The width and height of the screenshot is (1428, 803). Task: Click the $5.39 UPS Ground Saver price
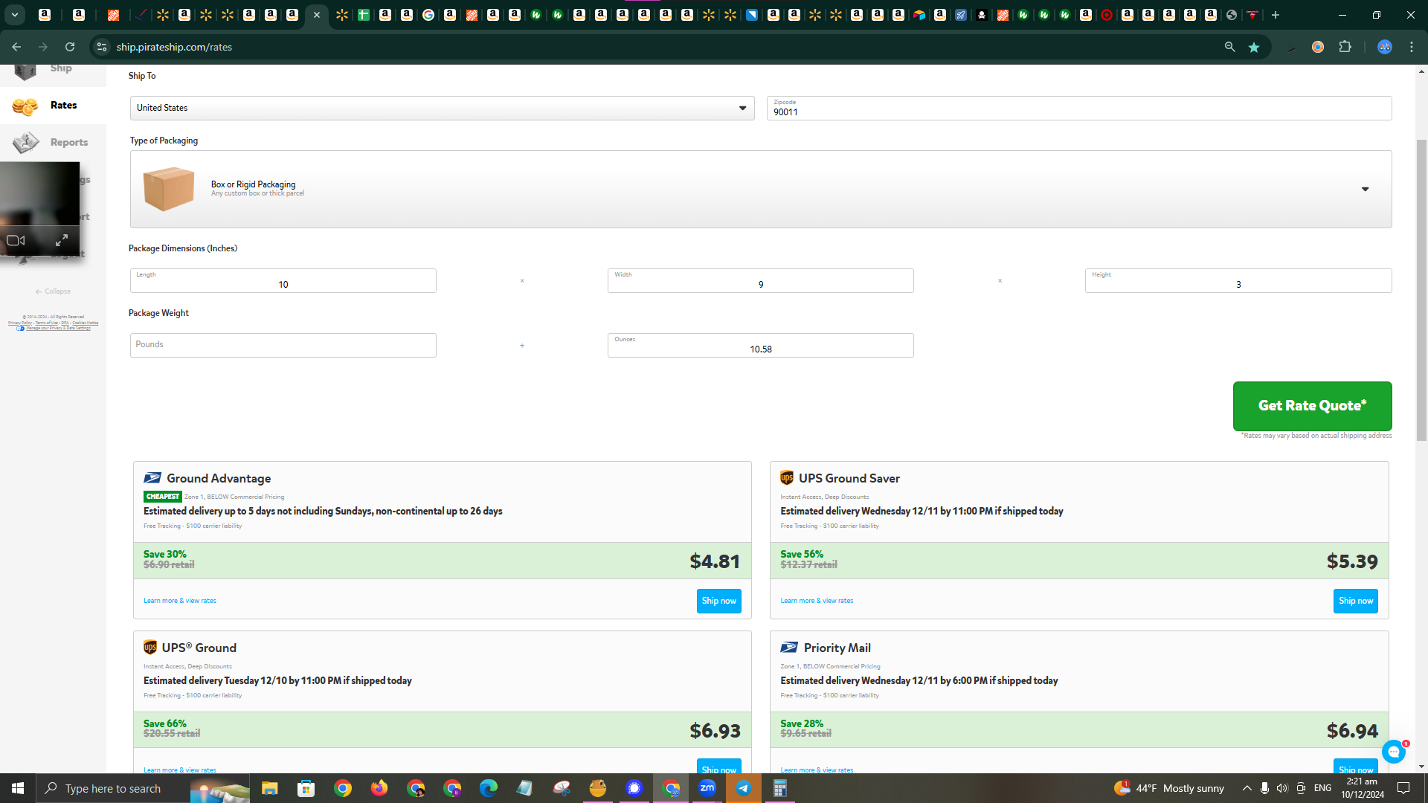[x=1352, y=561]
